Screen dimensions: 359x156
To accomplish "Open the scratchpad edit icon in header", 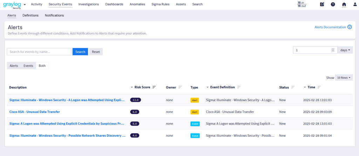I will point(322,5).
